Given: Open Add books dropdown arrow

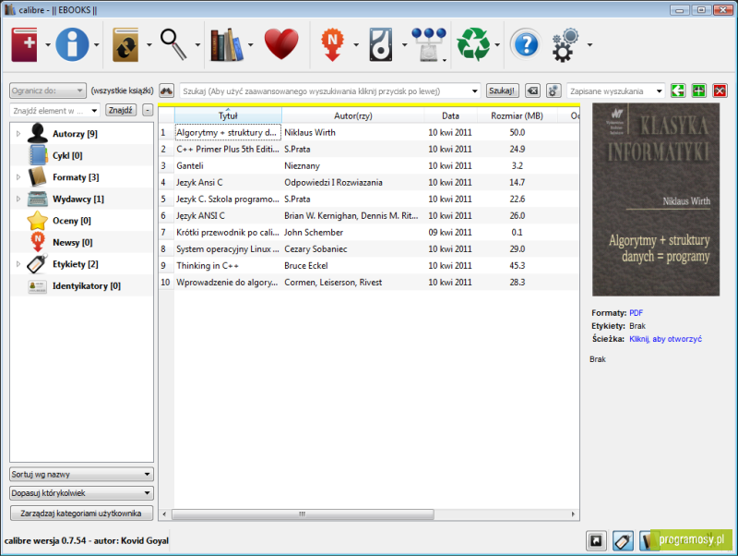Looking at the screenshot, I should coord(48,44).
